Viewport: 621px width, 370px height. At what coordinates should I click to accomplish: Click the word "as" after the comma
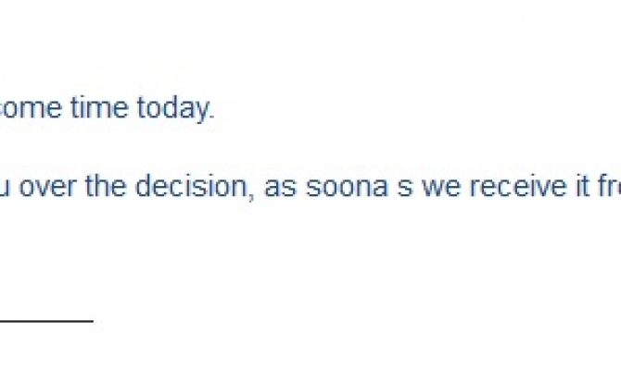[277, 189]
